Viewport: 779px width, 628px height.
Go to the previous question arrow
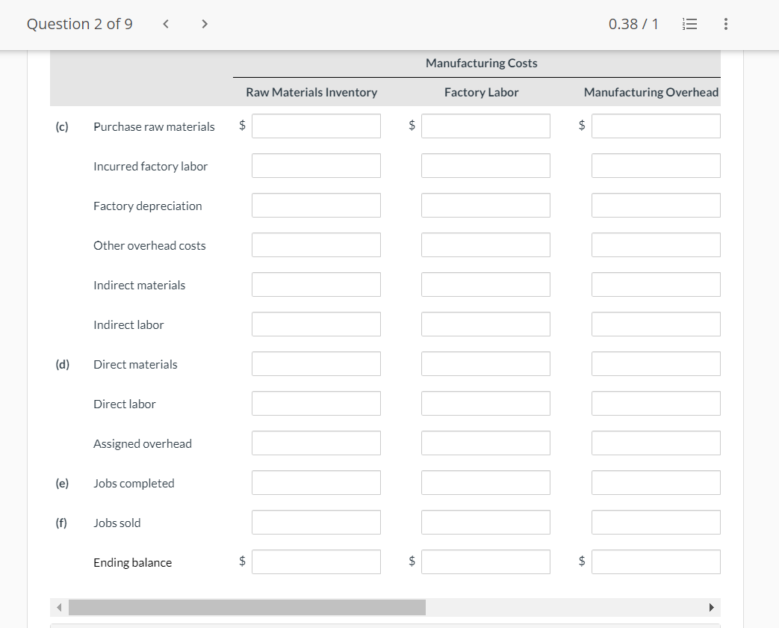(164, 23)
